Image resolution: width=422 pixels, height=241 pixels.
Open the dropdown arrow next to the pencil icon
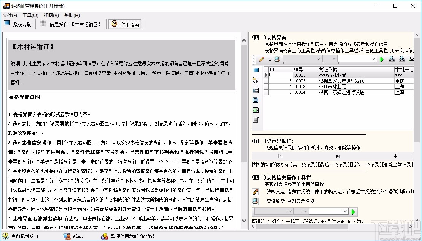(x=269, y=60)
